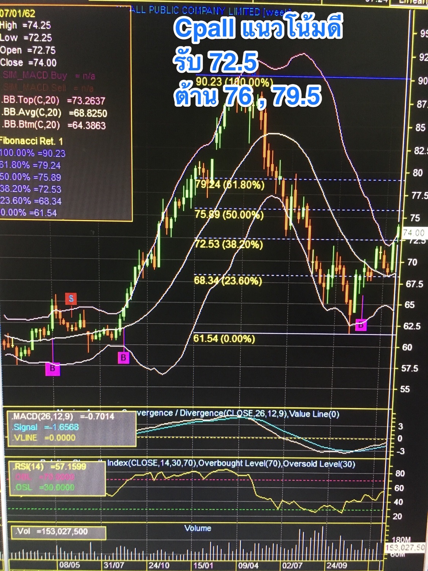Select the B buy marker near 31/07
The height and width of the screenshot is (571, 428).
coord(123,358)
